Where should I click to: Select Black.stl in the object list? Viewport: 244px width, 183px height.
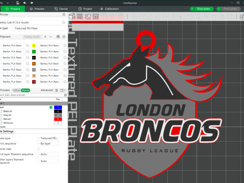(x=8, y=111)
